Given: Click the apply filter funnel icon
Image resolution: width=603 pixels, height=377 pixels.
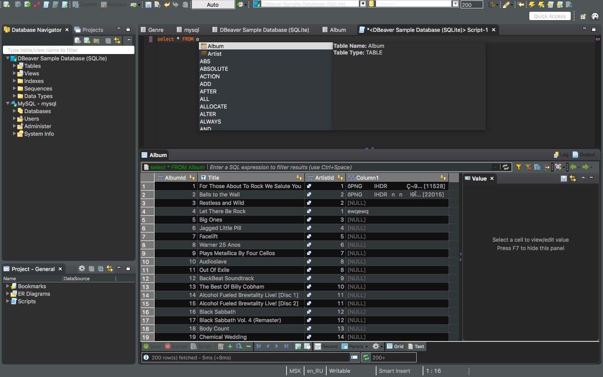Looking at the screenshot, I should [x=518, y=167].
